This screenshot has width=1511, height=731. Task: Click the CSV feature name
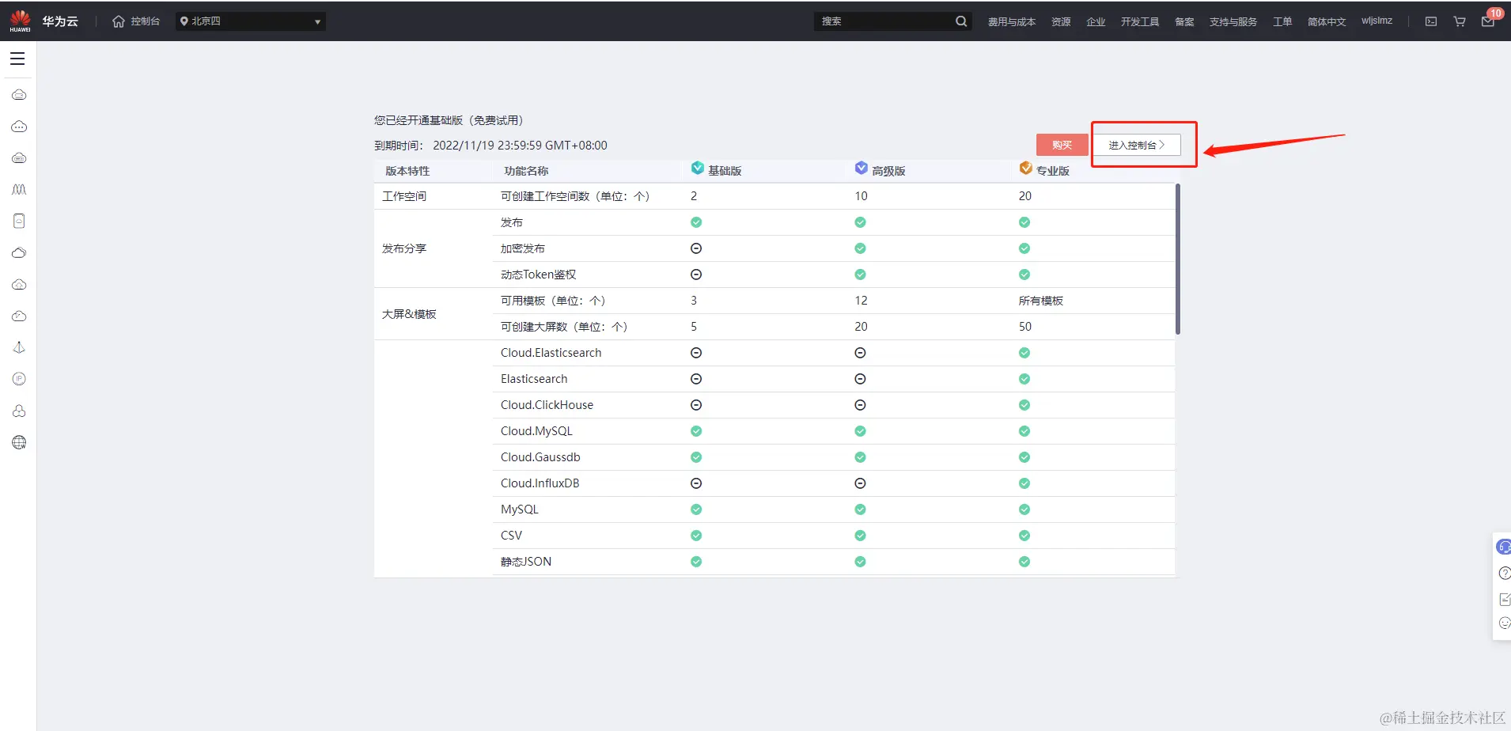tap(512, 536)
